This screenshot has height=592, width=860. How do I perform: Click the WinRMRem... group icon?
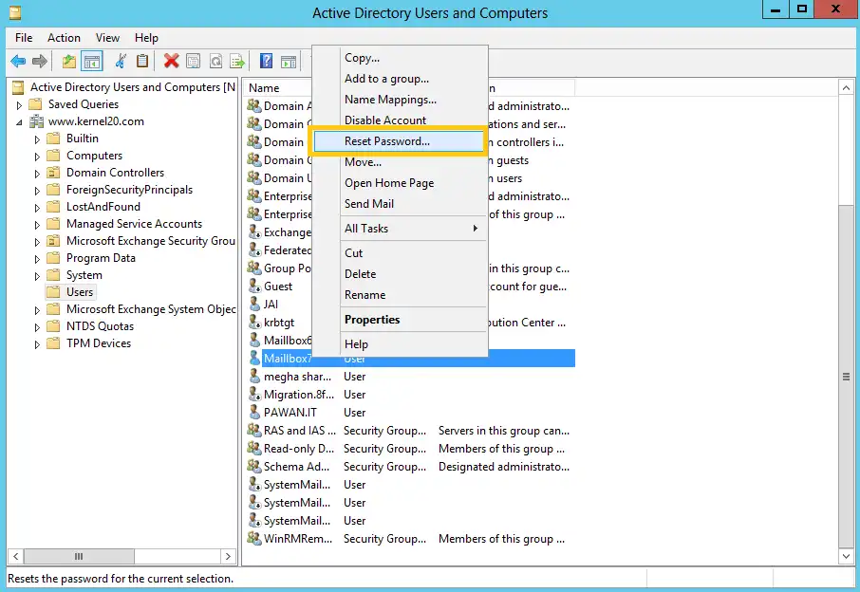254,538
